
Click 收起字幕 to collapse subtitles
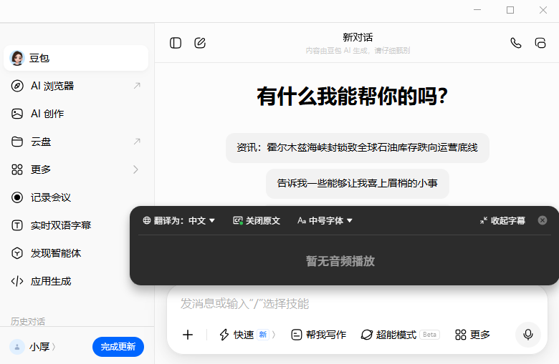(502, 220)
